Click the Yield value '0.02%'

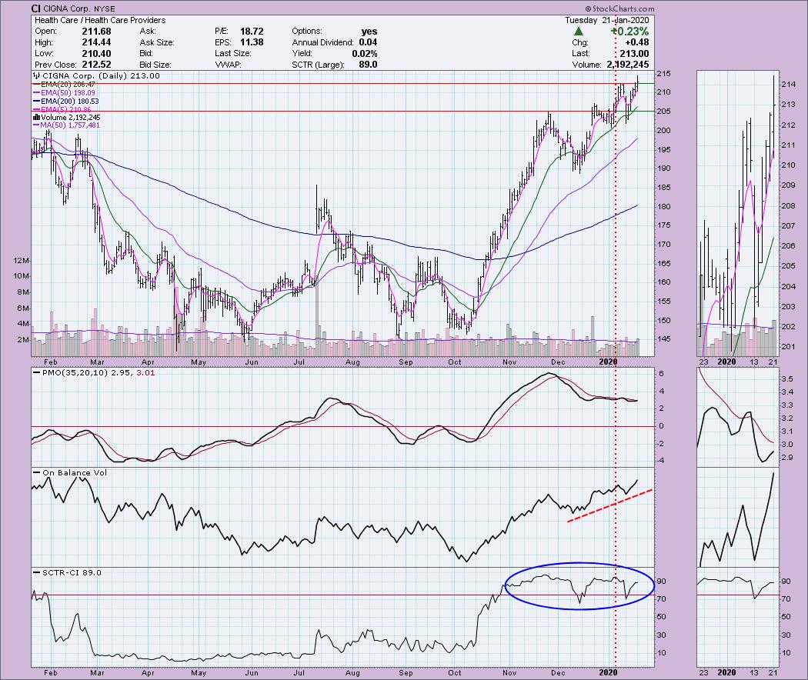point(365,54)
